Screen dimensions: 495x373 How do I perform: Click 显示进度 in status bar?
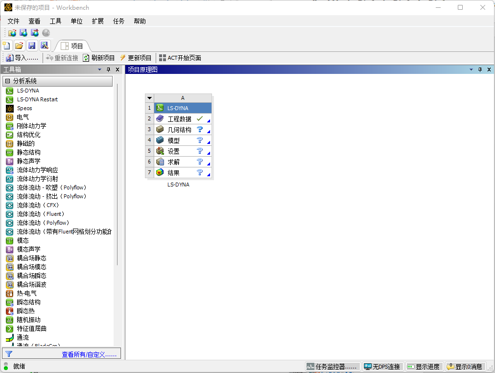pos(424,367)
